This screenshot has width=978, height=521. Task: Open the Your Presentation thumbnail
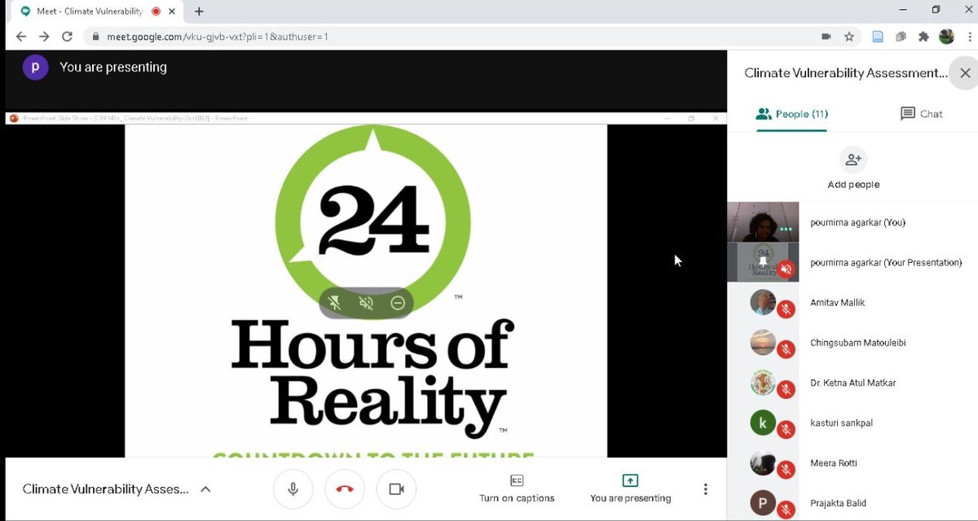point(763,262)
